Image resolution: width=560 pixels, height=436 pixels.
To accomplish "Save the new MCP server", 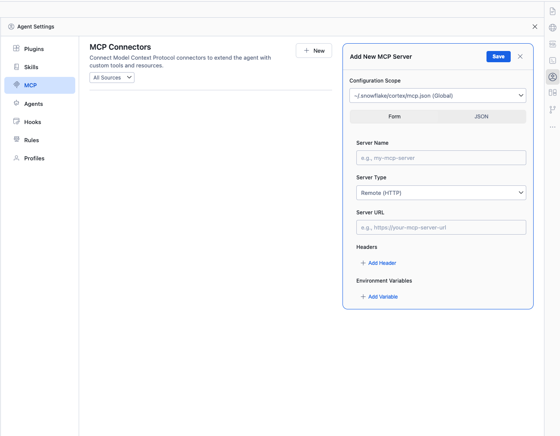I will pos(499,57).
